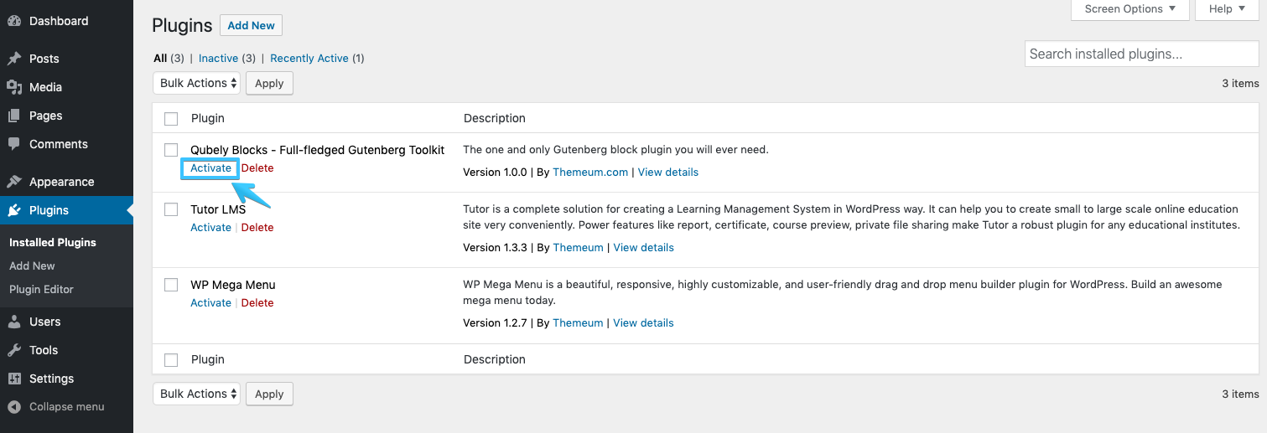Delete the Qubely Blocks plugin
The height and width of the screenshot is (433, 1267).
pos(257,168)
